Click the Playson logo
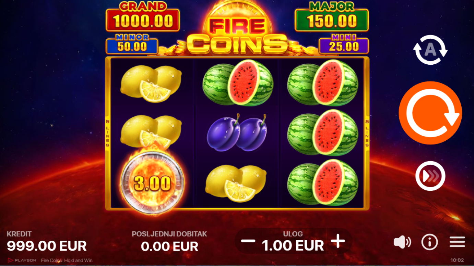 click(x=22, y=260)
